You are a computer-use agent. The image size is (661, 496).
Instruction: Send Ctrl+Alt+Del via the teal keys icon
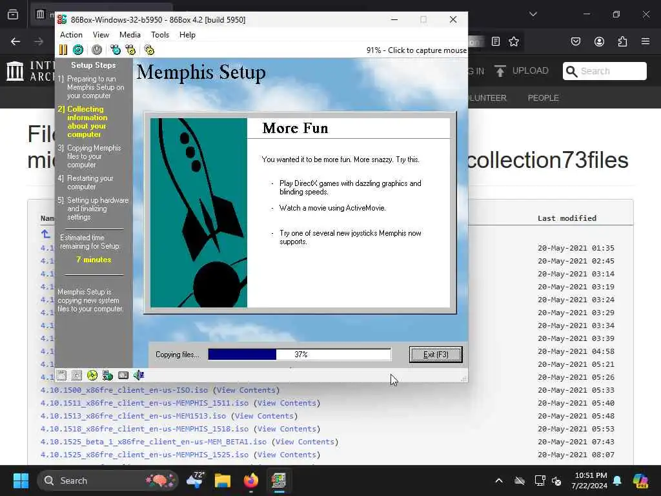[115, 50]
